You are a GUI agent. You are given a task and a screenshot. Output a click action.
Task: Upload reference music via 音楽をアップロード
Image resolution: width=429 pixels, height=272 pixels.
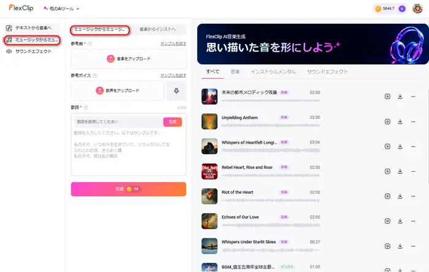pyautogui.click(x=129, y=59)
